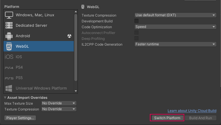
Task: Click the Code Optimization label
Action: [x=97, y=27]
